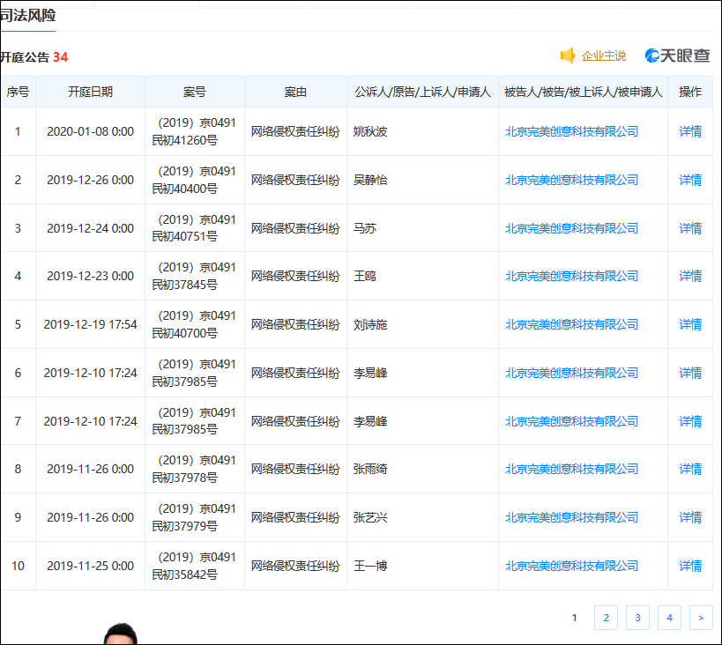Go to page 3 of results
Viewport: 722px width, 645px height.
pos(637,618)
